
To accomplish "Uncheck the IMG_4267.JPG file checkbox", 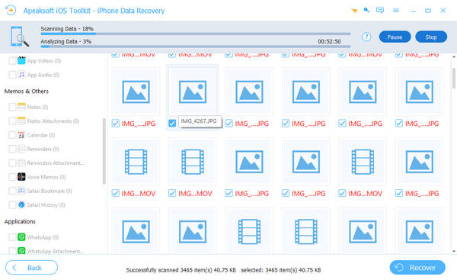I will (x=172, y=123).
